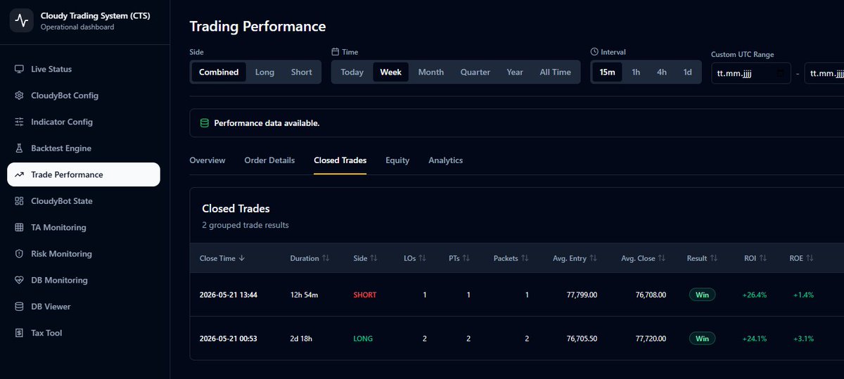Image resolution: width=844 pixels, height=379 pixels.
Task: Select Year time range
Action: [x=515, y=72]
